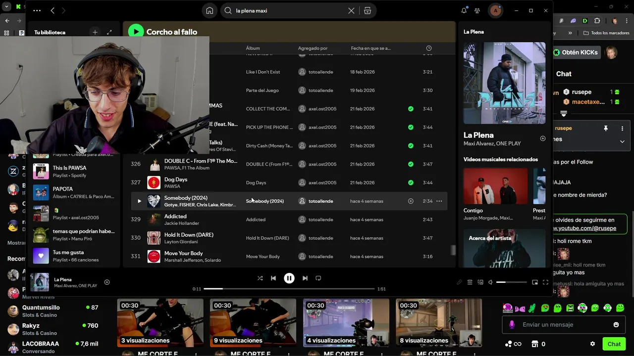
Task: Mute Spotify via speaker icon
Action: click(x=490, y=282)
